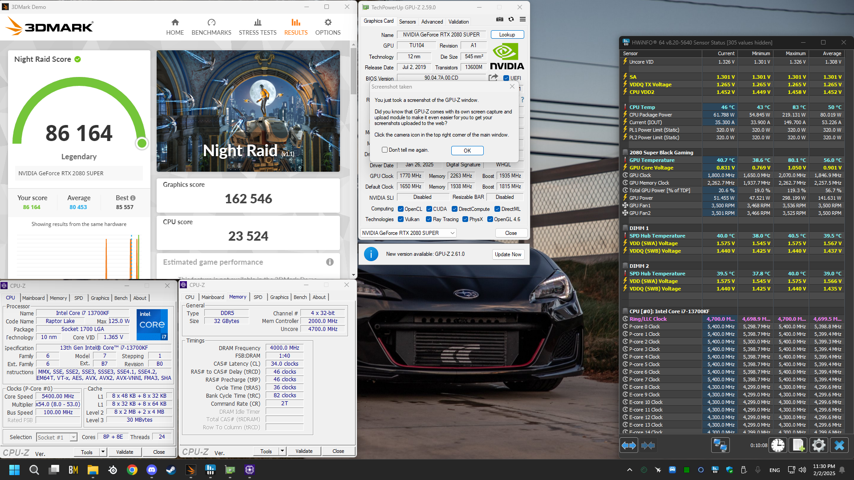Viewport: 854px width, 480px height.
Task: Open Bench tab in left CPU-Z window
Action: click(x=121, y=298)
